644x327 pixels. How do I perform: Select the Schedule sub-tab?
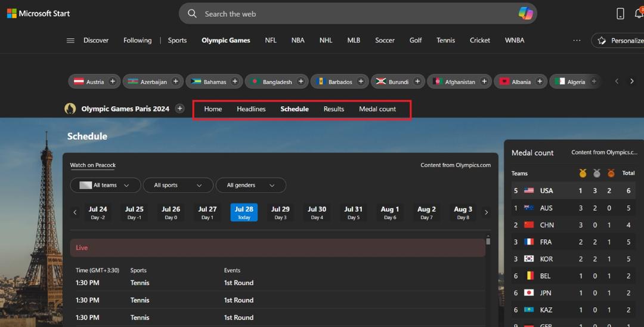(295, 109)
